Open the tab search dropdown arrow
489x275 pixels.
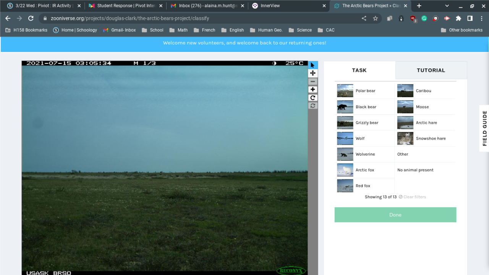point(447,6)
